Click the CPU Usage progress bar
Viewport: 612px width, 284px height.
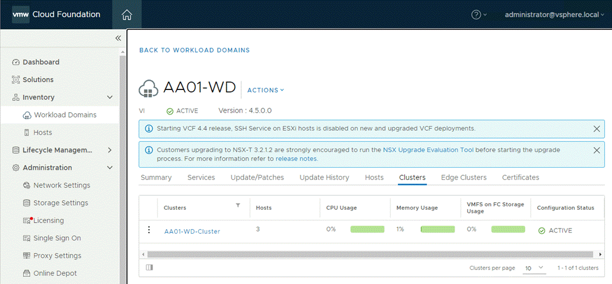367,229
